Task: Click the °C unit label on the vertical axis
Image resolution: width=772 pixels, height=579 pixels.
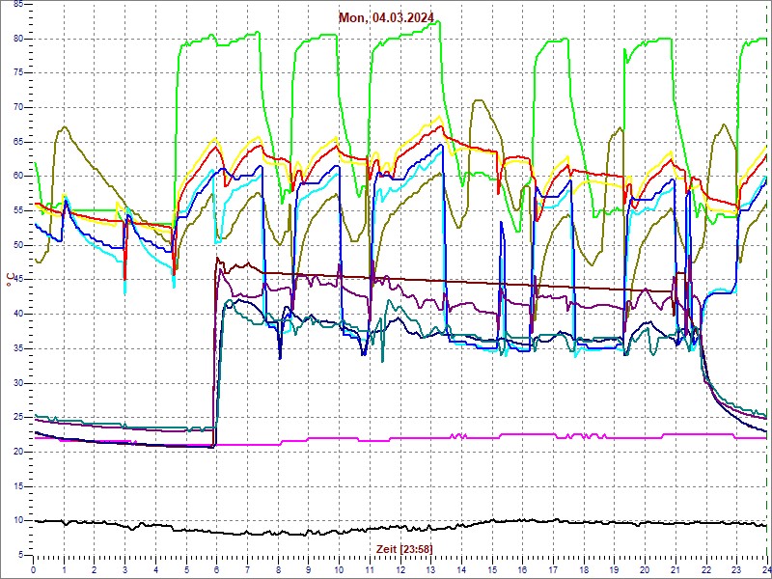Action: click(x=9, y=280)
